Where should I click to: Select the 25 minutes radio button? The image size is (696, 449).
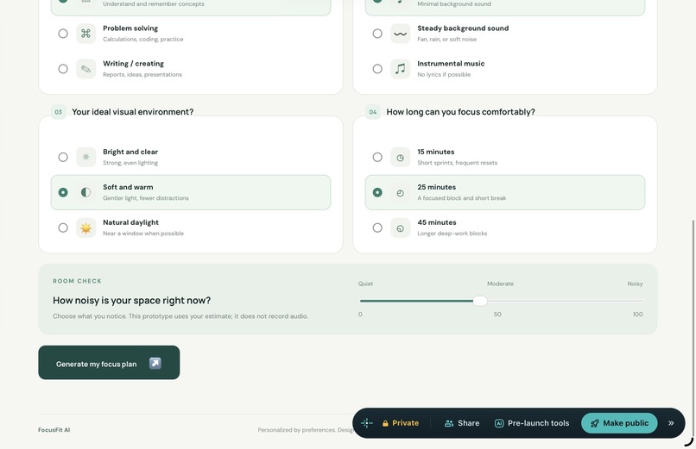coord(377,192)
